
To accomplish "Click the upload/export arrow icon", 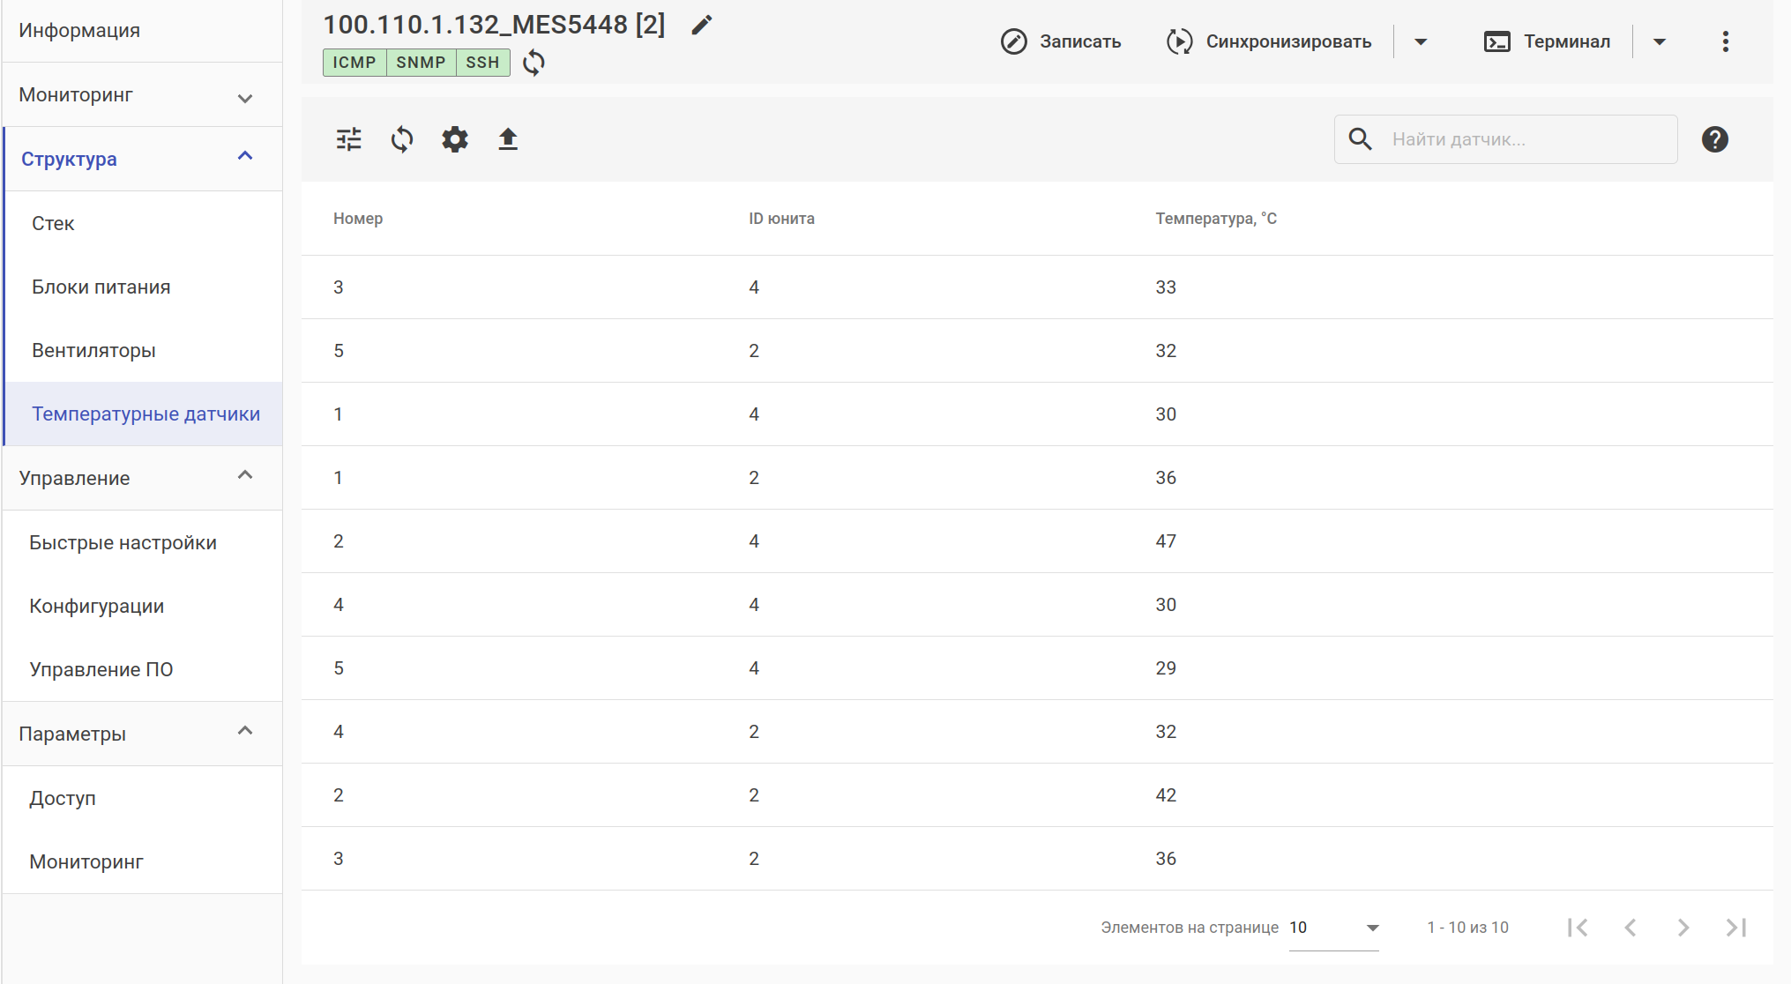I will [x=508, y=139].
